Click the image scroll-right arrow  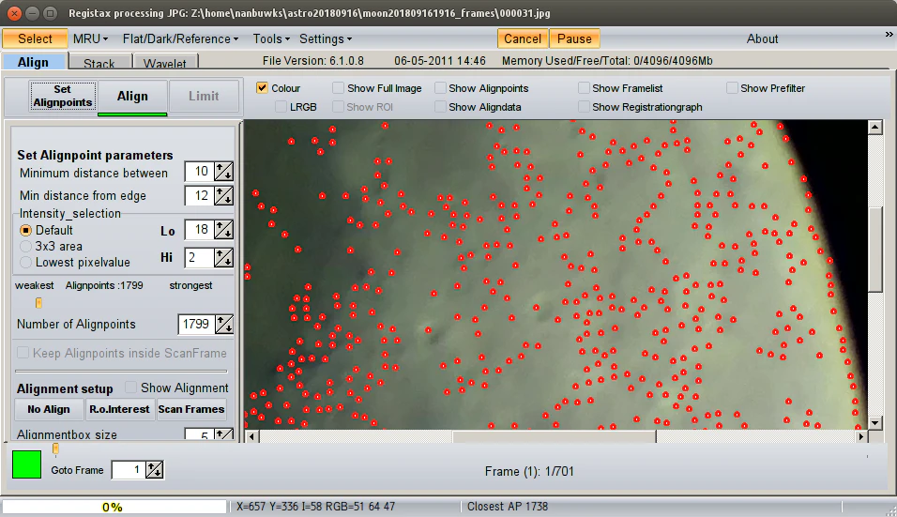coord(861,436)
